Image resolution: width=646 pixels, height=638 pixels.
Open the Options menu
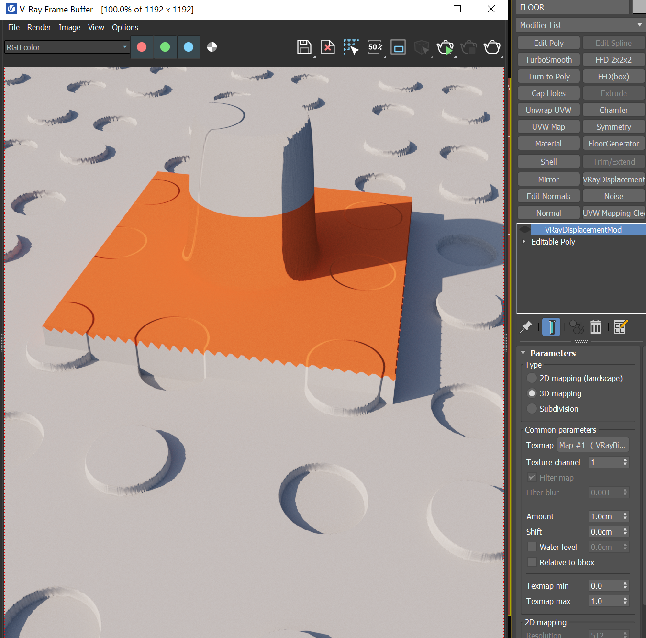click(x=125, y=27)
